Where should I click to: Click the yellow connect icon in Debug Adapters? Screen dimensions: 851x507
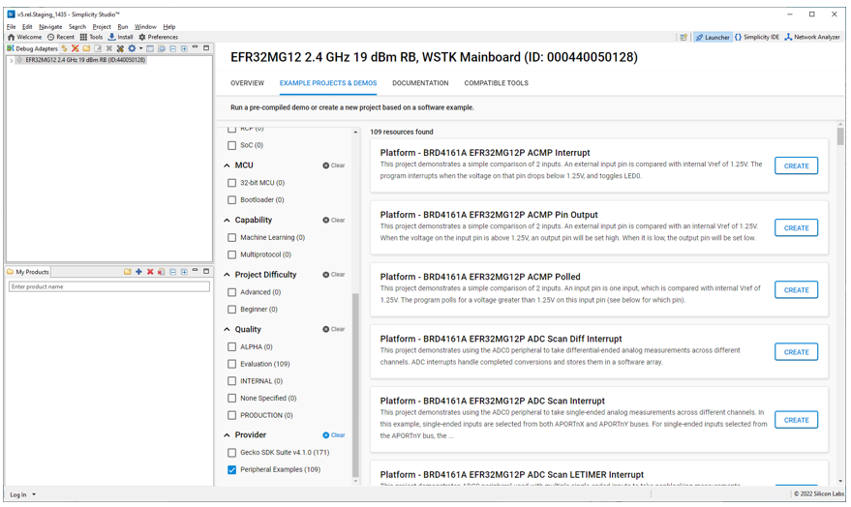64,48
